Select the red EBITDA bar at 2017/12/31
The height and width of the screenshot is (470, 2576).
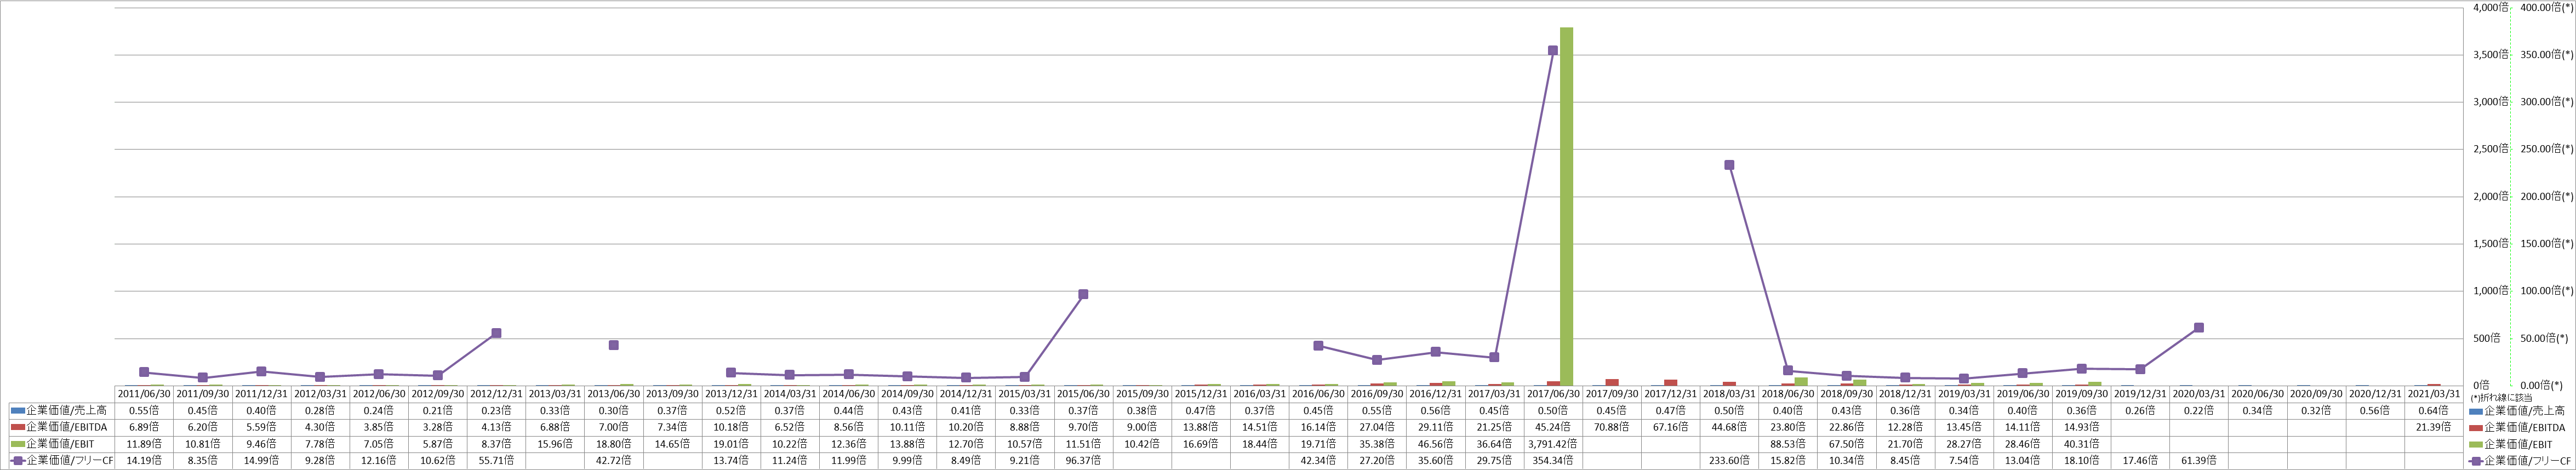[1670, 382]
